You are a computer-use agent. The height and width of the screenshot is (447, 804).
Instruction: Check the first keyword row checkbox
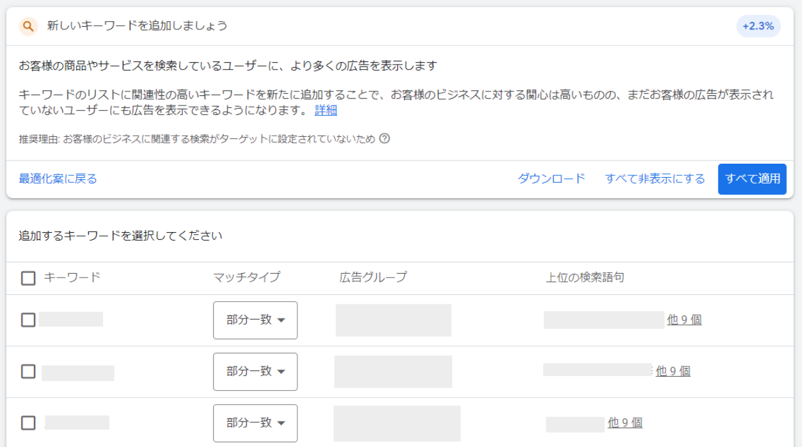[x=28, y=320]
